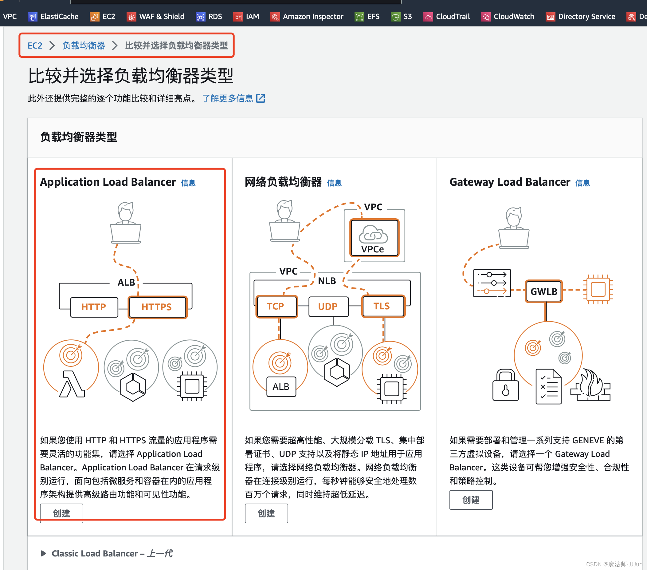
Task: Click the Directory Service icon
Action: click(x=551, y=17)
